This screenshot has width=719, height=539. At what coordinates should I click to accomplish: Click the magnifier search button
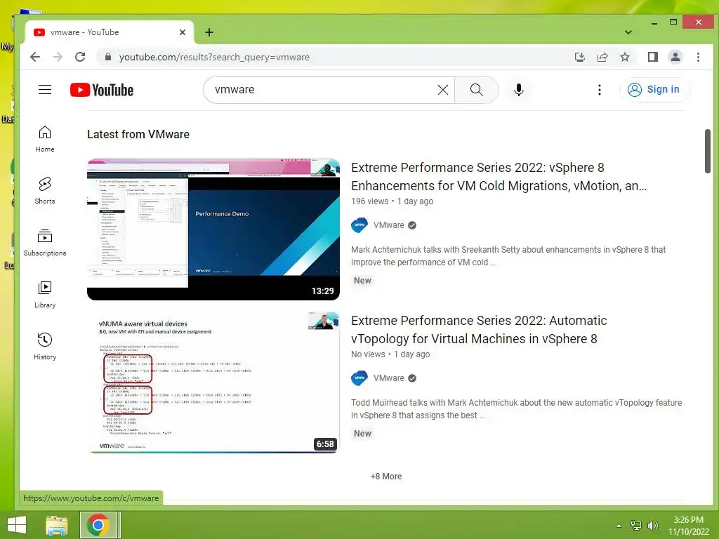477,90
